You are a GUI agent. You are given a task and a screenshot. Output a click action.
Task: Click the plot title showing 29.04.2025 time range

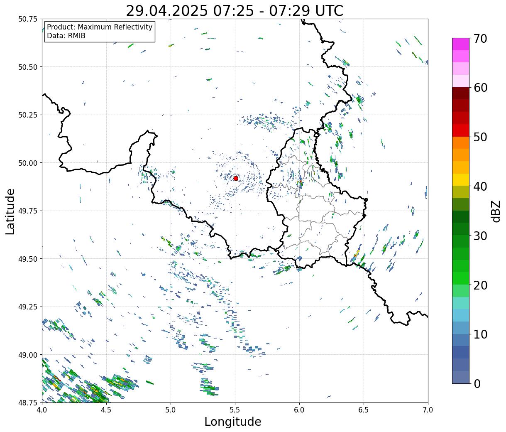point(235,10)
